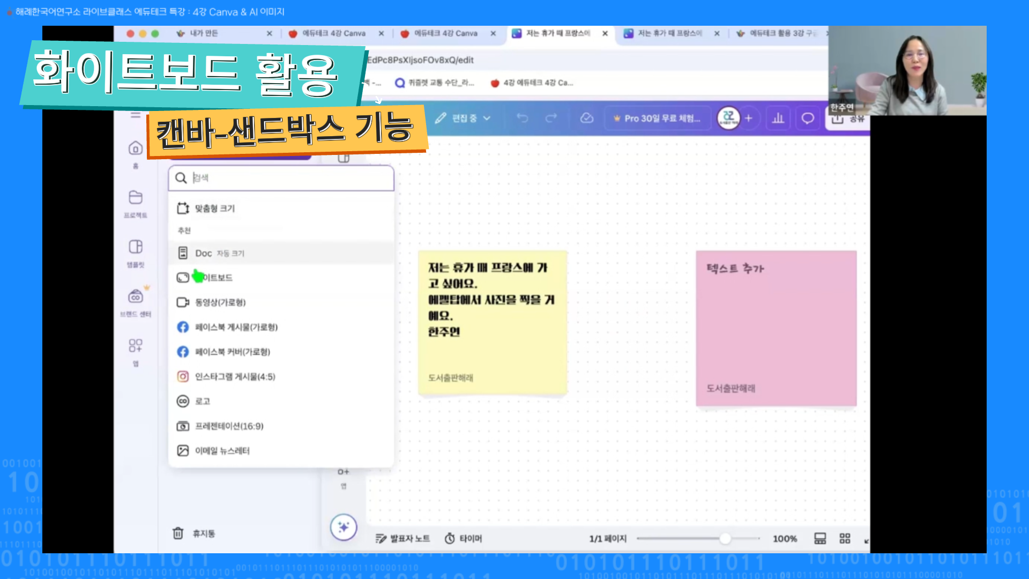Open the Projects folder icon
The image size is (1029, 579).
136,198
